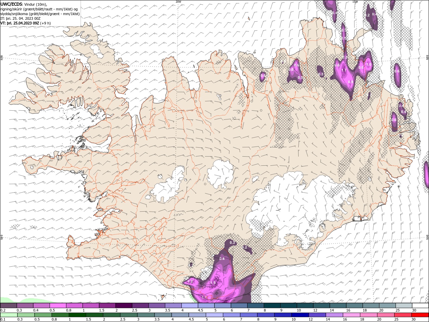429x322 pixels.
Task: Click the light purple legend swatch labeled 14 in the blue-pink row
Action: 334,315
